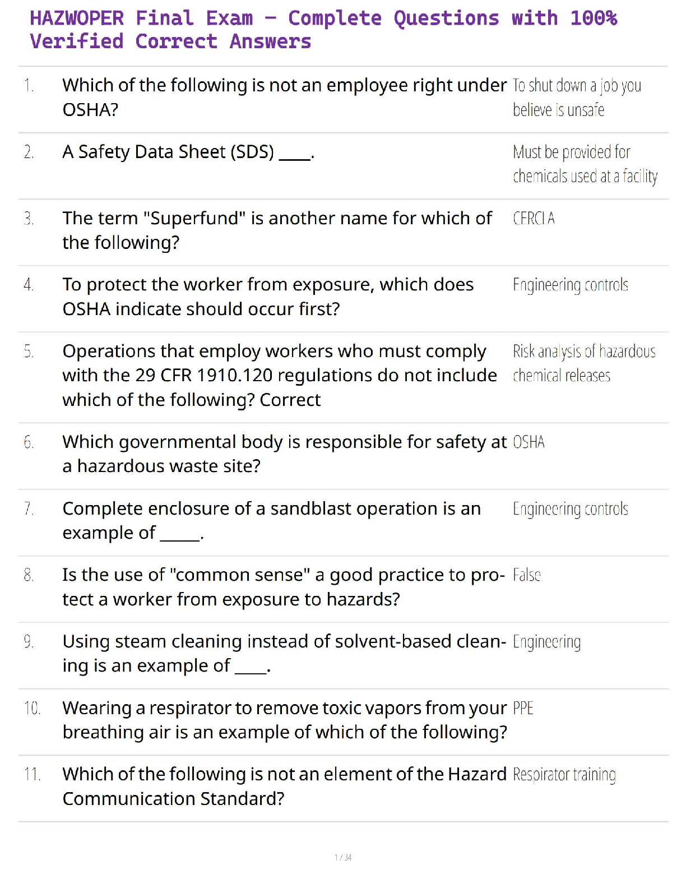Select the False answer
Image resolution: width=686 pixels, height=888 pixels.
click(x=526, y=575)
